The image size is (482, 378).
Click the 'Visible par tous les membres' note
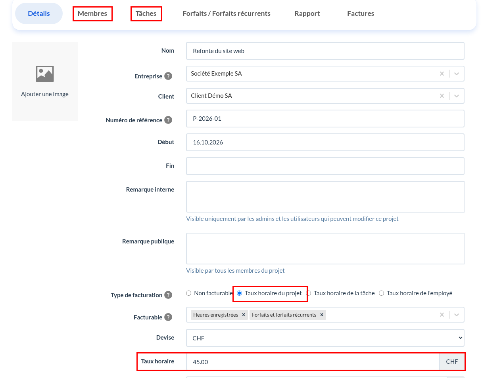click(x=236, y=271)
